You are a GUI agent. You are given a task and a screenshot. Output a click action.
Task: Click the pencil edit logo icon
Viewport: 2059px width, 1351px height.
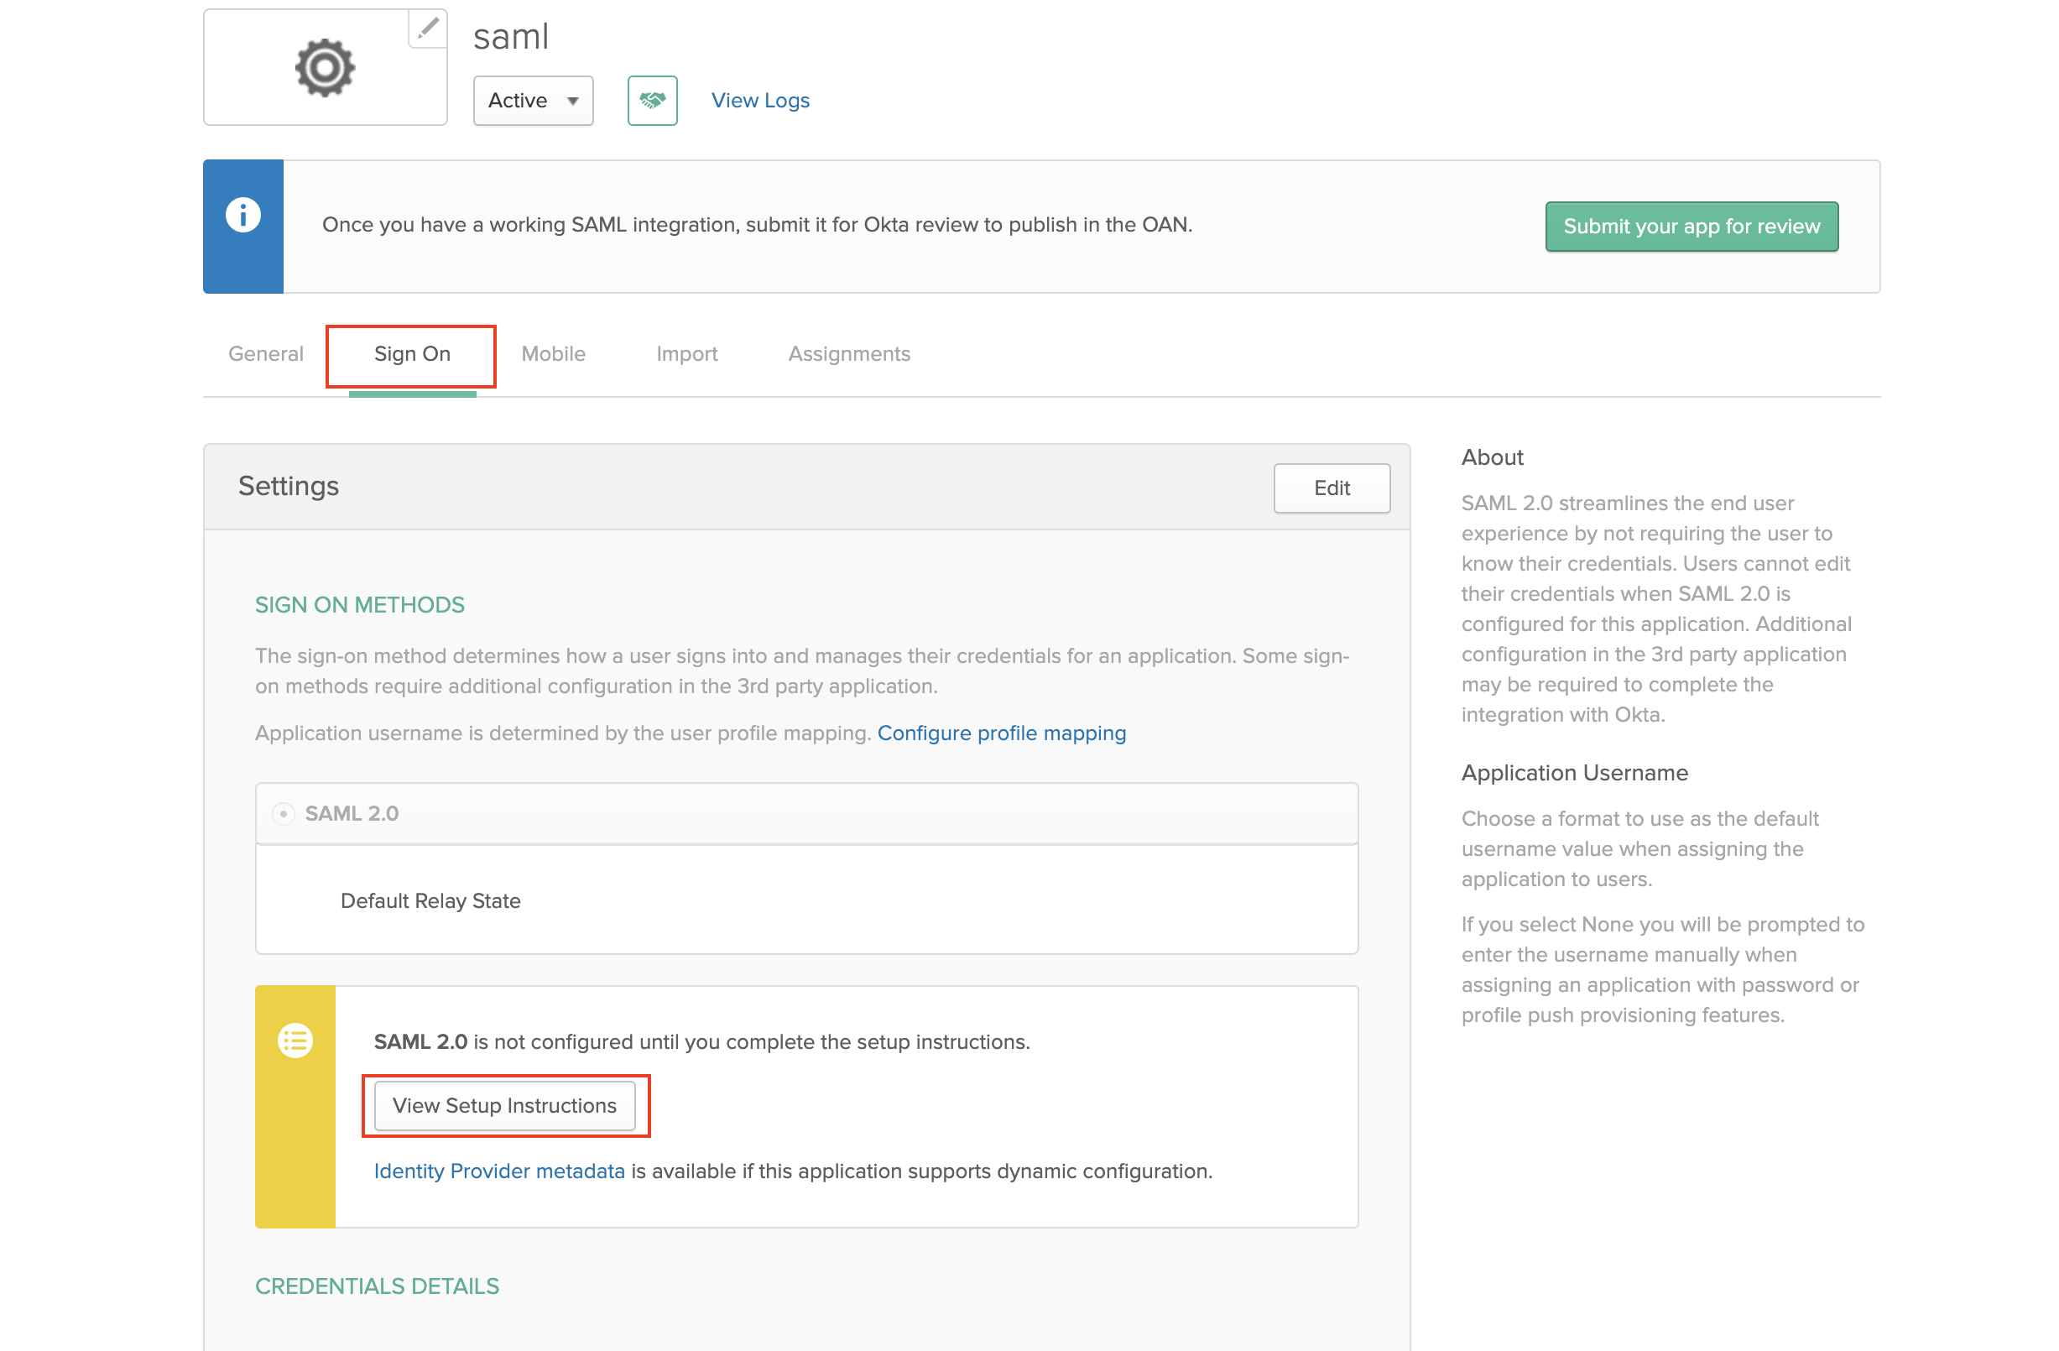427,29
